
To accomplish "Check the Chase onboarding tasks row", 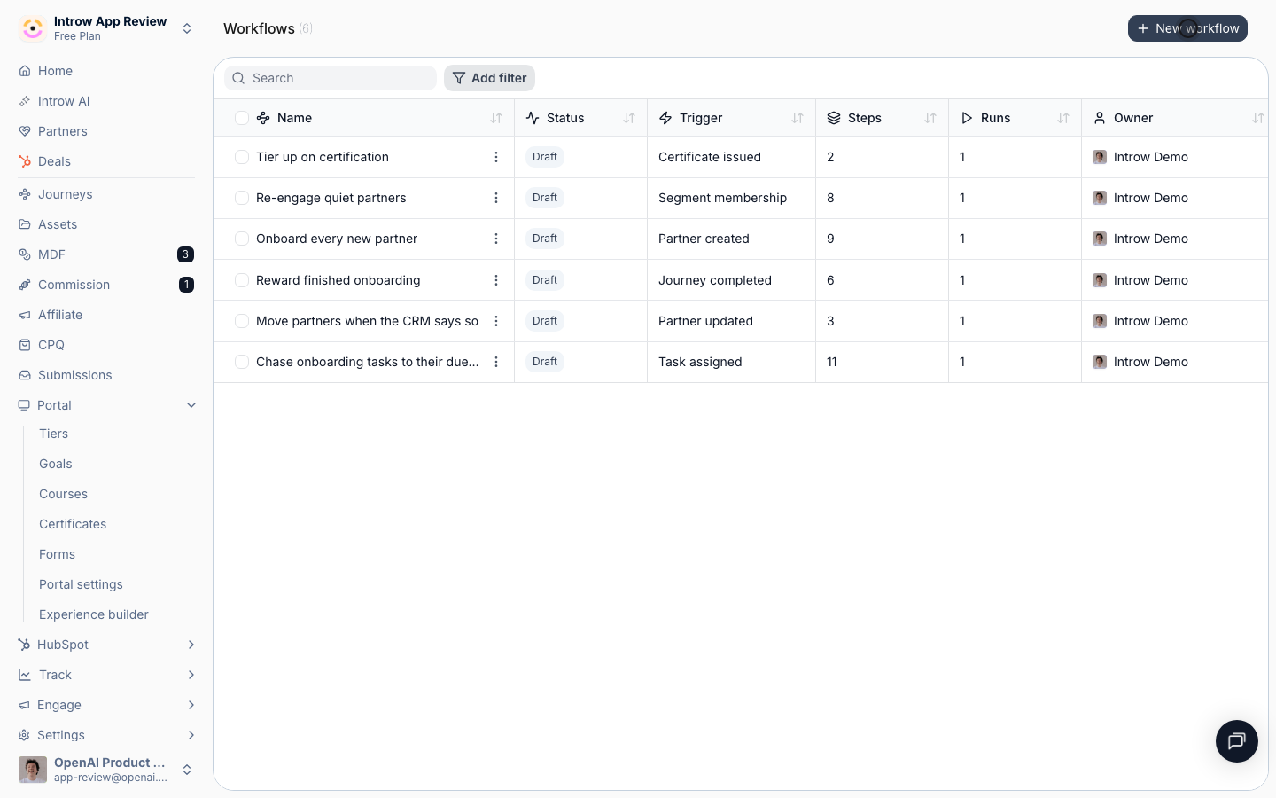I will click(242, 362).
